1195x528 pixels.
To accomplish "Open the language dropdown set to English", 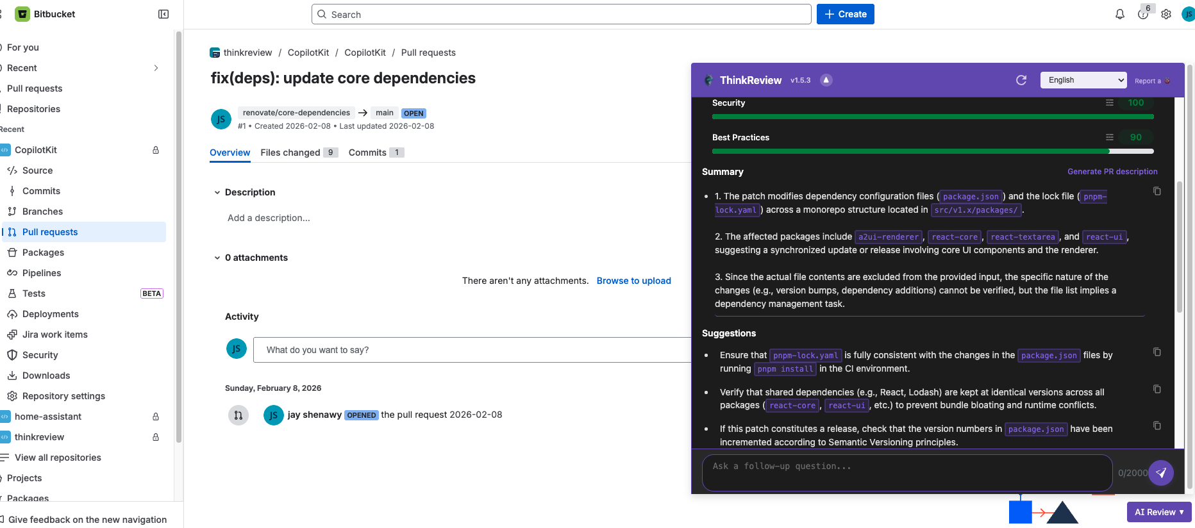I will tap(1083, 80).
